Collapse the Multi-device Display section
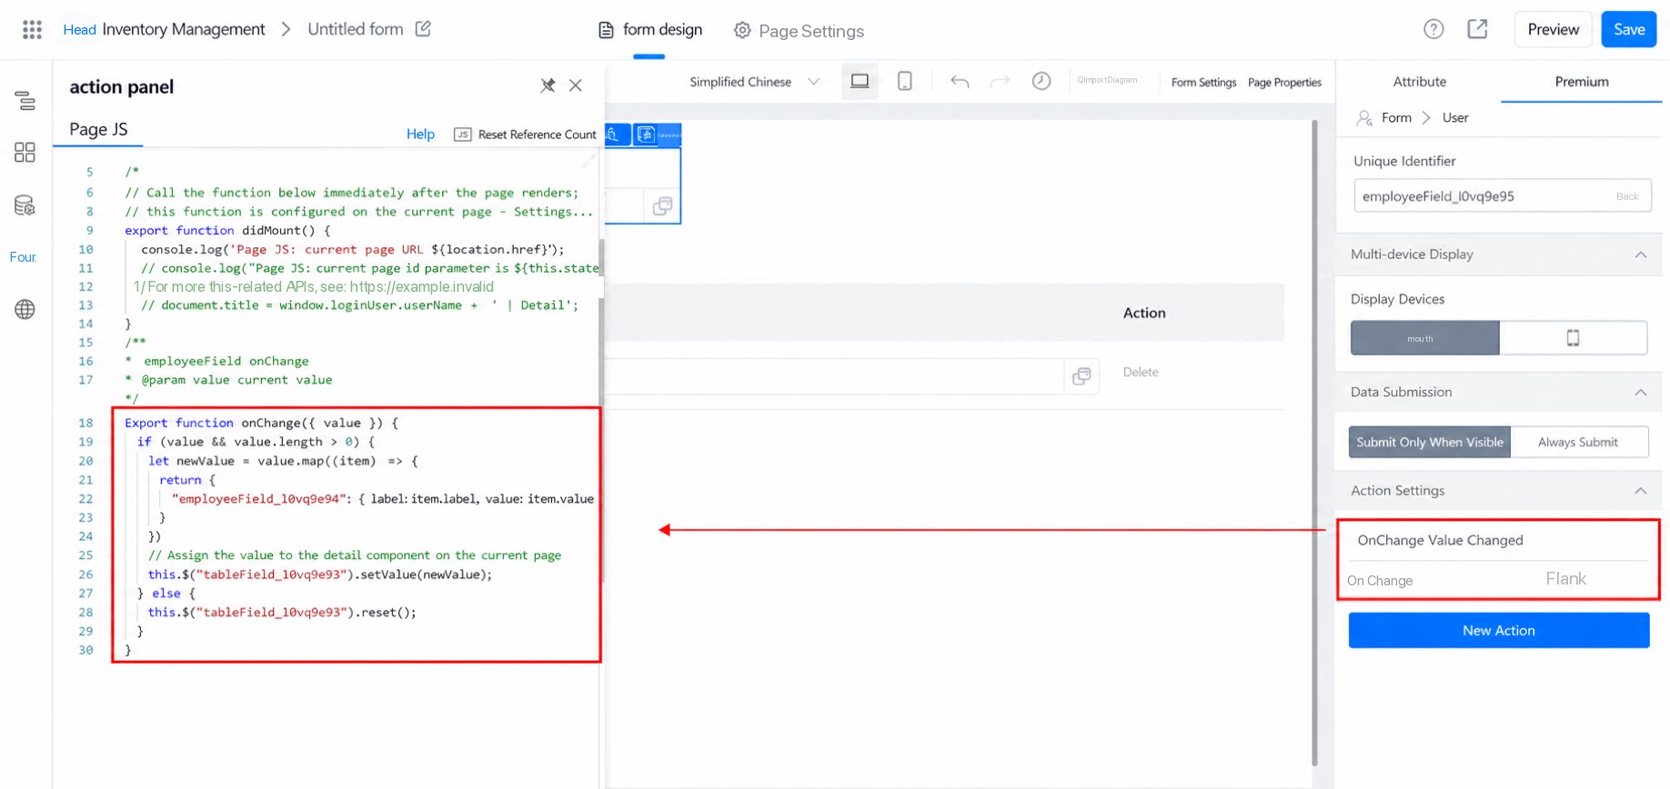This screenshot has height=789, width=1670. pyautogui.click(x=1640, y=255)
